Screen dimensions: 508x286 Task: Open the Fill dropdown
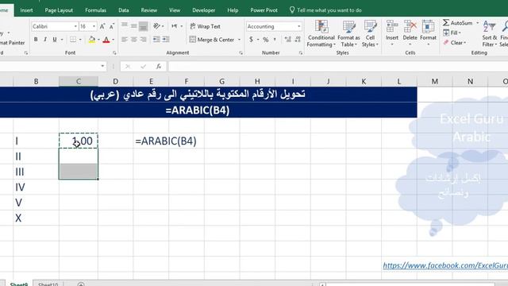tap(452, 33)
